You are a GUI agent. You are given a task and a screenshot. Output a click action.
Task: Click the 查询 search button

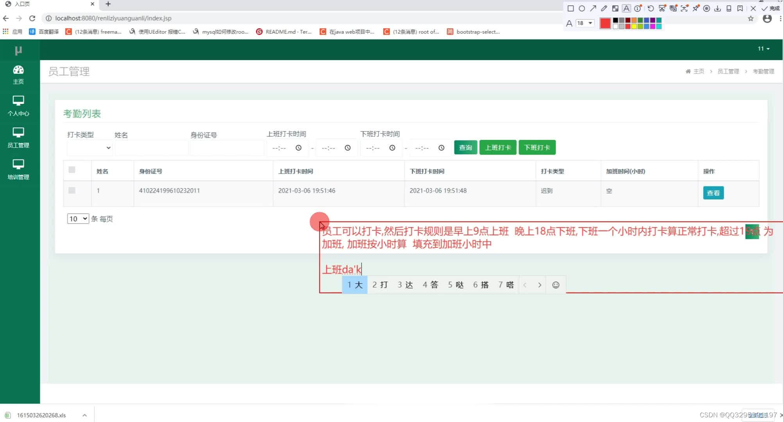tap(465, 148)
